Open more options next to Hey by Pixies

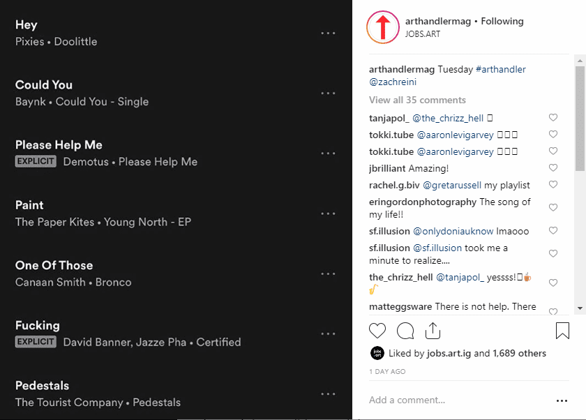tap(328, 33)
